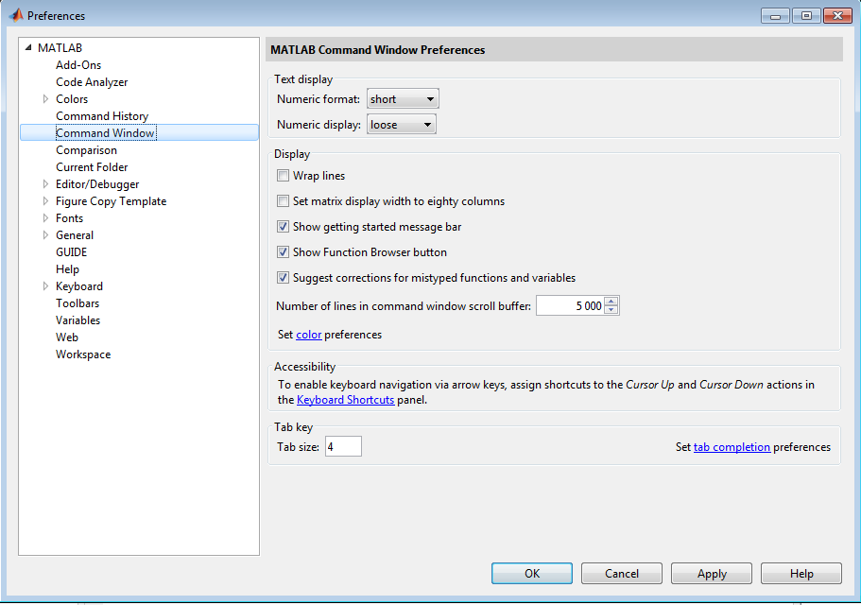Open Web preferences
The width and height of the screenshot is (861, 605).
[67, 337]
